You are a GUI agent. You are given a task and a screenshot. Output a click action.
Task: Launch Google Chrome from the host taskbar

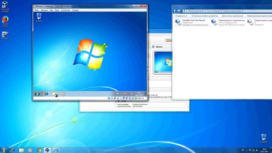pos(39,150)
